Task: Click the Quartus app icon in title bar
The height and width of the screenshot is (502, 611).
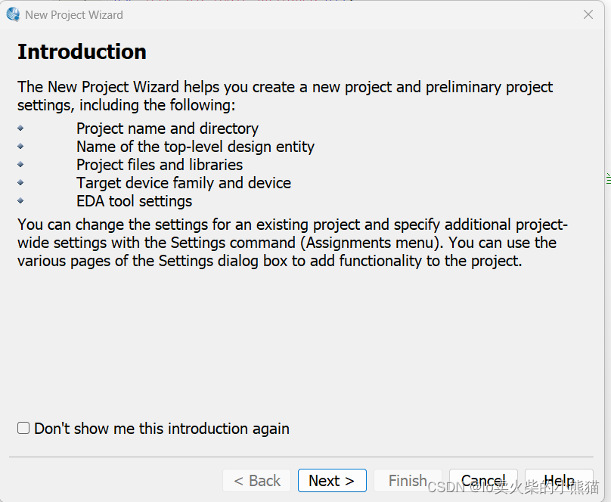Action: pyautogui.click(x=13, y=14)
